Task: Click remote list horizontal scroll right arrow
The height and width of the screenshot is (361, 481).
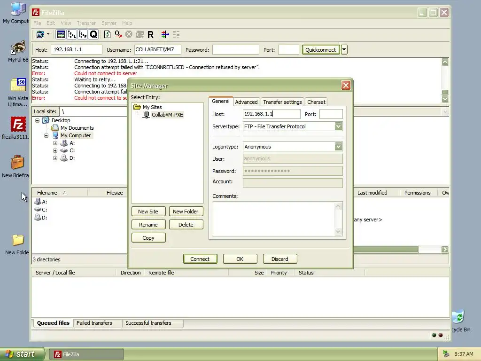Action: click(x=445, y=249)
